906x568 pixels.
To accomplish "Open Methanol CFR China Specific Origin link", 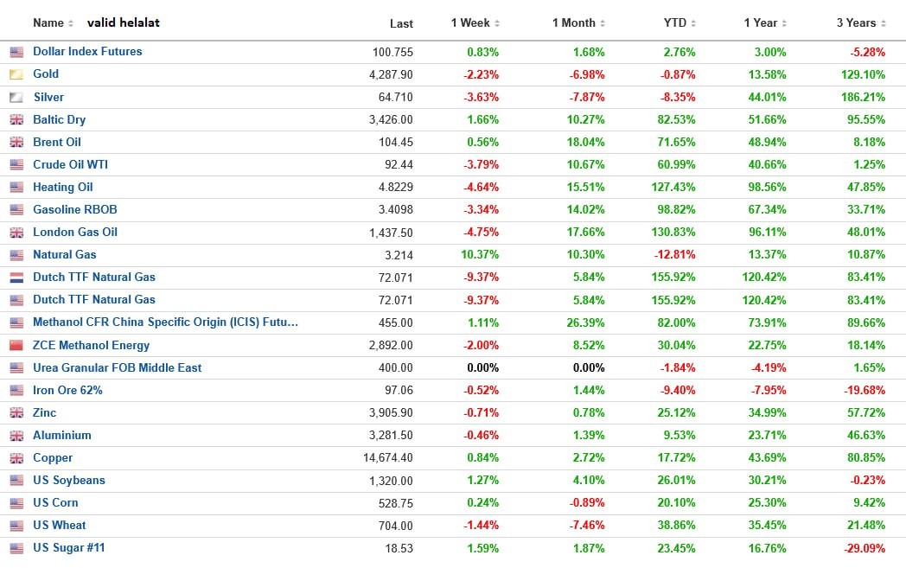I will pos(165,322).
